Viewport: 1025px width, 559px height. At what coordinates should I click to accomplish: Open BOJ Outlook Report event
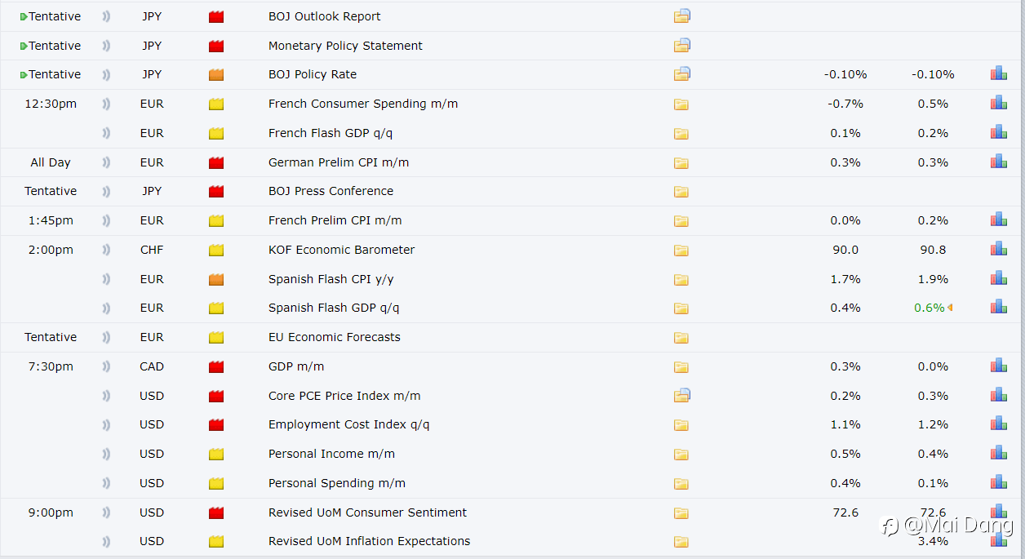324,16
